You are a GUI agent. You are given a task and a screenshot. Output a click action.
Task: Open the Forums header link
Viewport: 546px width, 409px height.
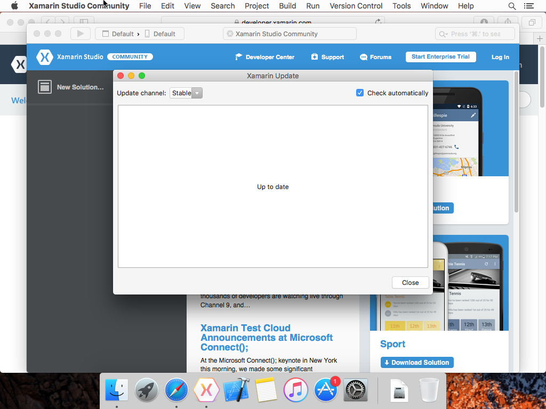pyautogui.click(x=375, y=57)
